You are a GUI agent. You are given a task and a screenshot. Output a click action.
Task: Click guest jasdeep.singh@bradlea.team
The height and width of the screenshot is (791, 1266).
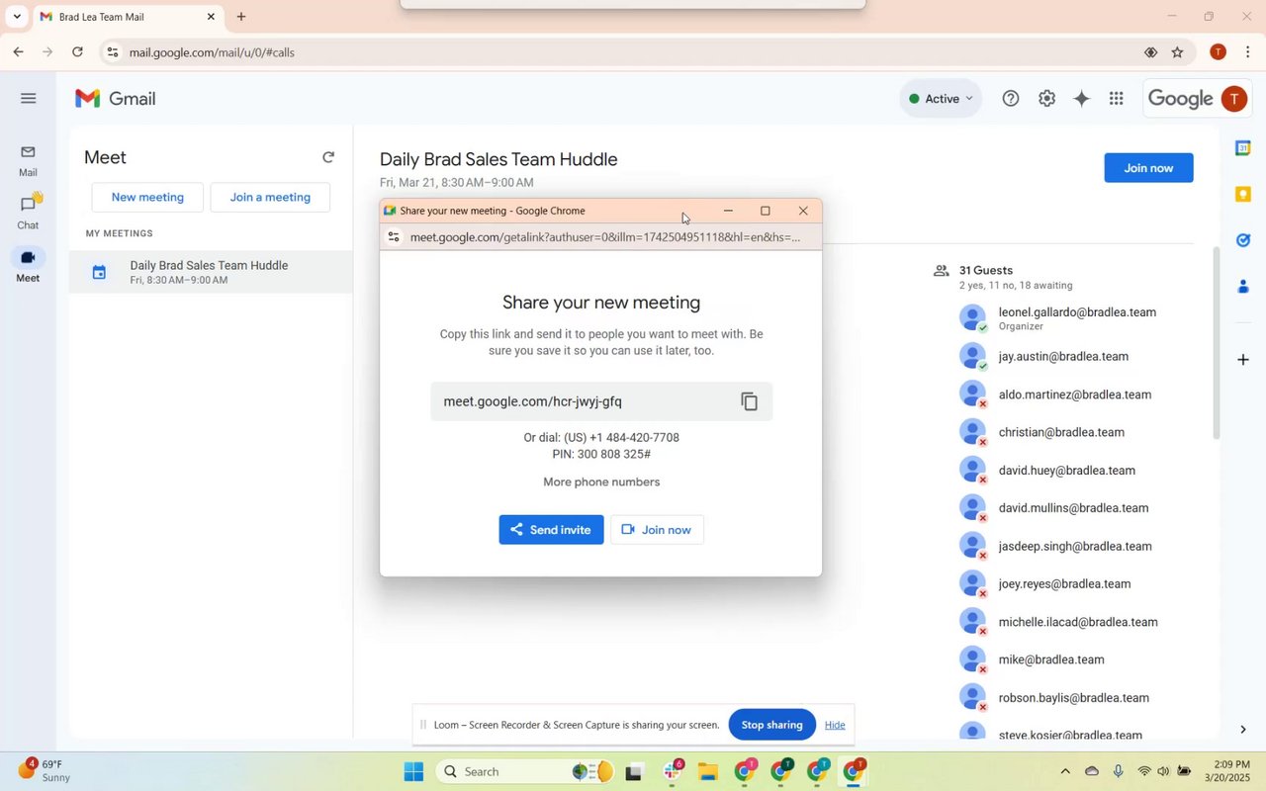pos(1074,546)
